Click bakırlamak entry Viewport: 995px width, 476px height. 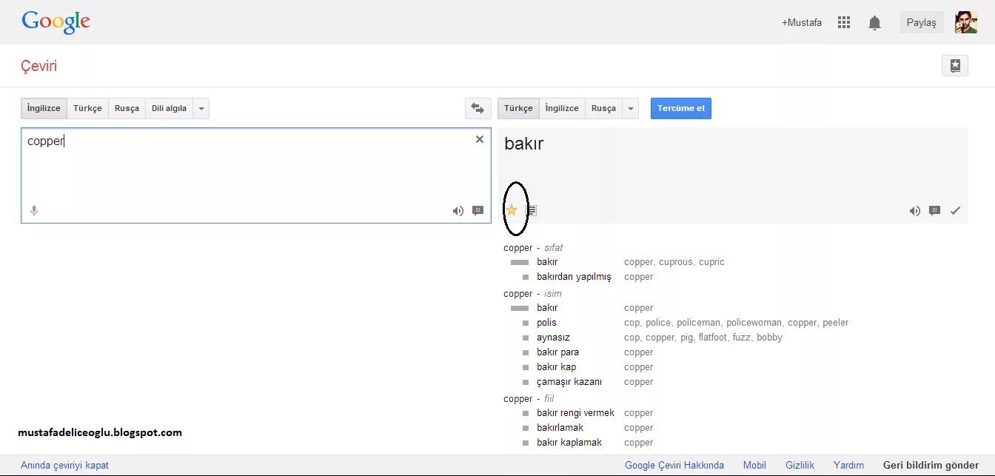[560, 428]
